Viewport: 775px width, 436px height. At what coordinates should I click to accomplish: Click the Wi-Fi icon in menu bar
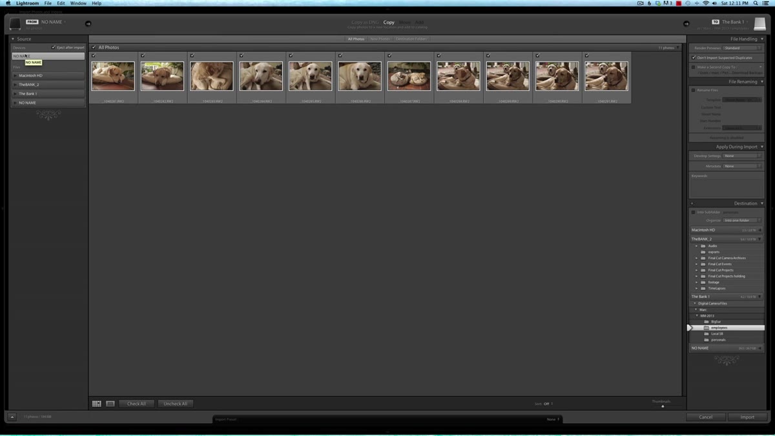[706, 3]
